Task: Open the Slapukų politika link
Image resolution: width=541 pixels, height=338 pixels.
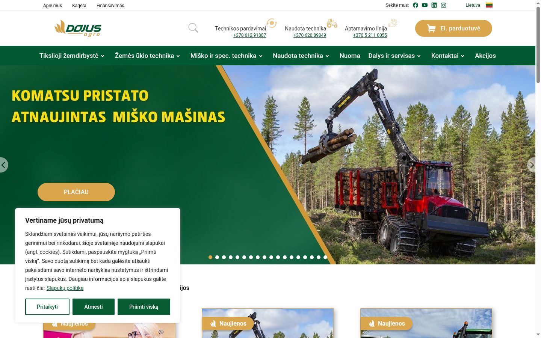Action: coord(65,288)
